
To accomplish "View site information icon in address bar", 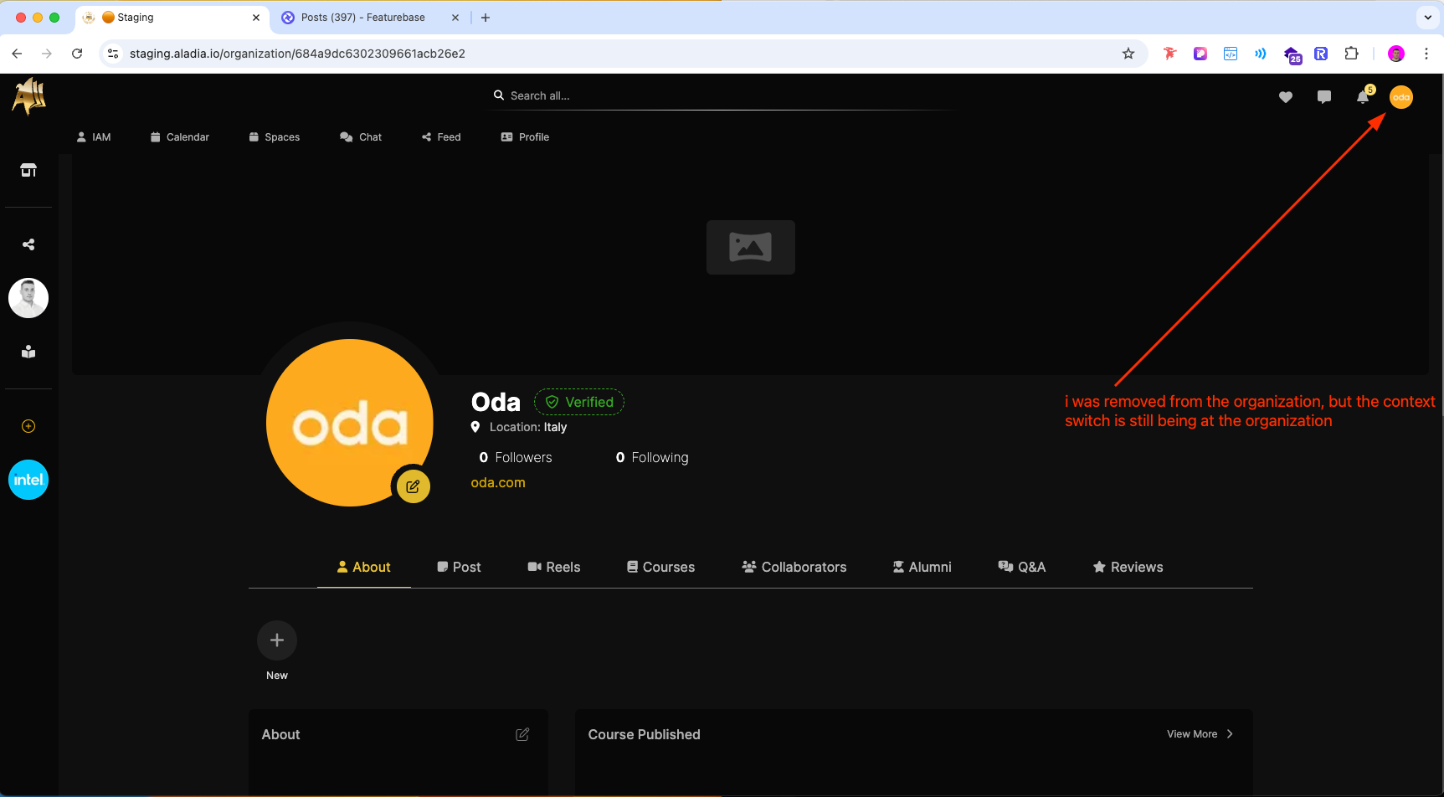I will pos(113,54).
